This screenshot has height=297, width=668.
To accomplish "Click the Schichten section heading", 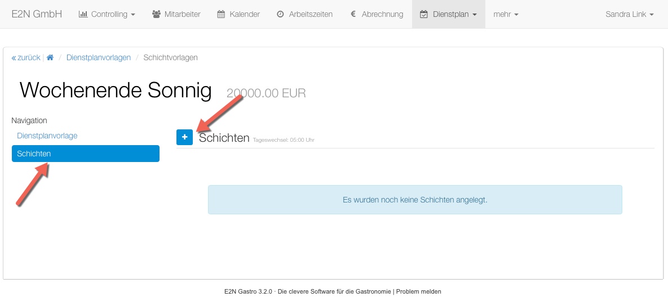I will click(x=224, y=138).
